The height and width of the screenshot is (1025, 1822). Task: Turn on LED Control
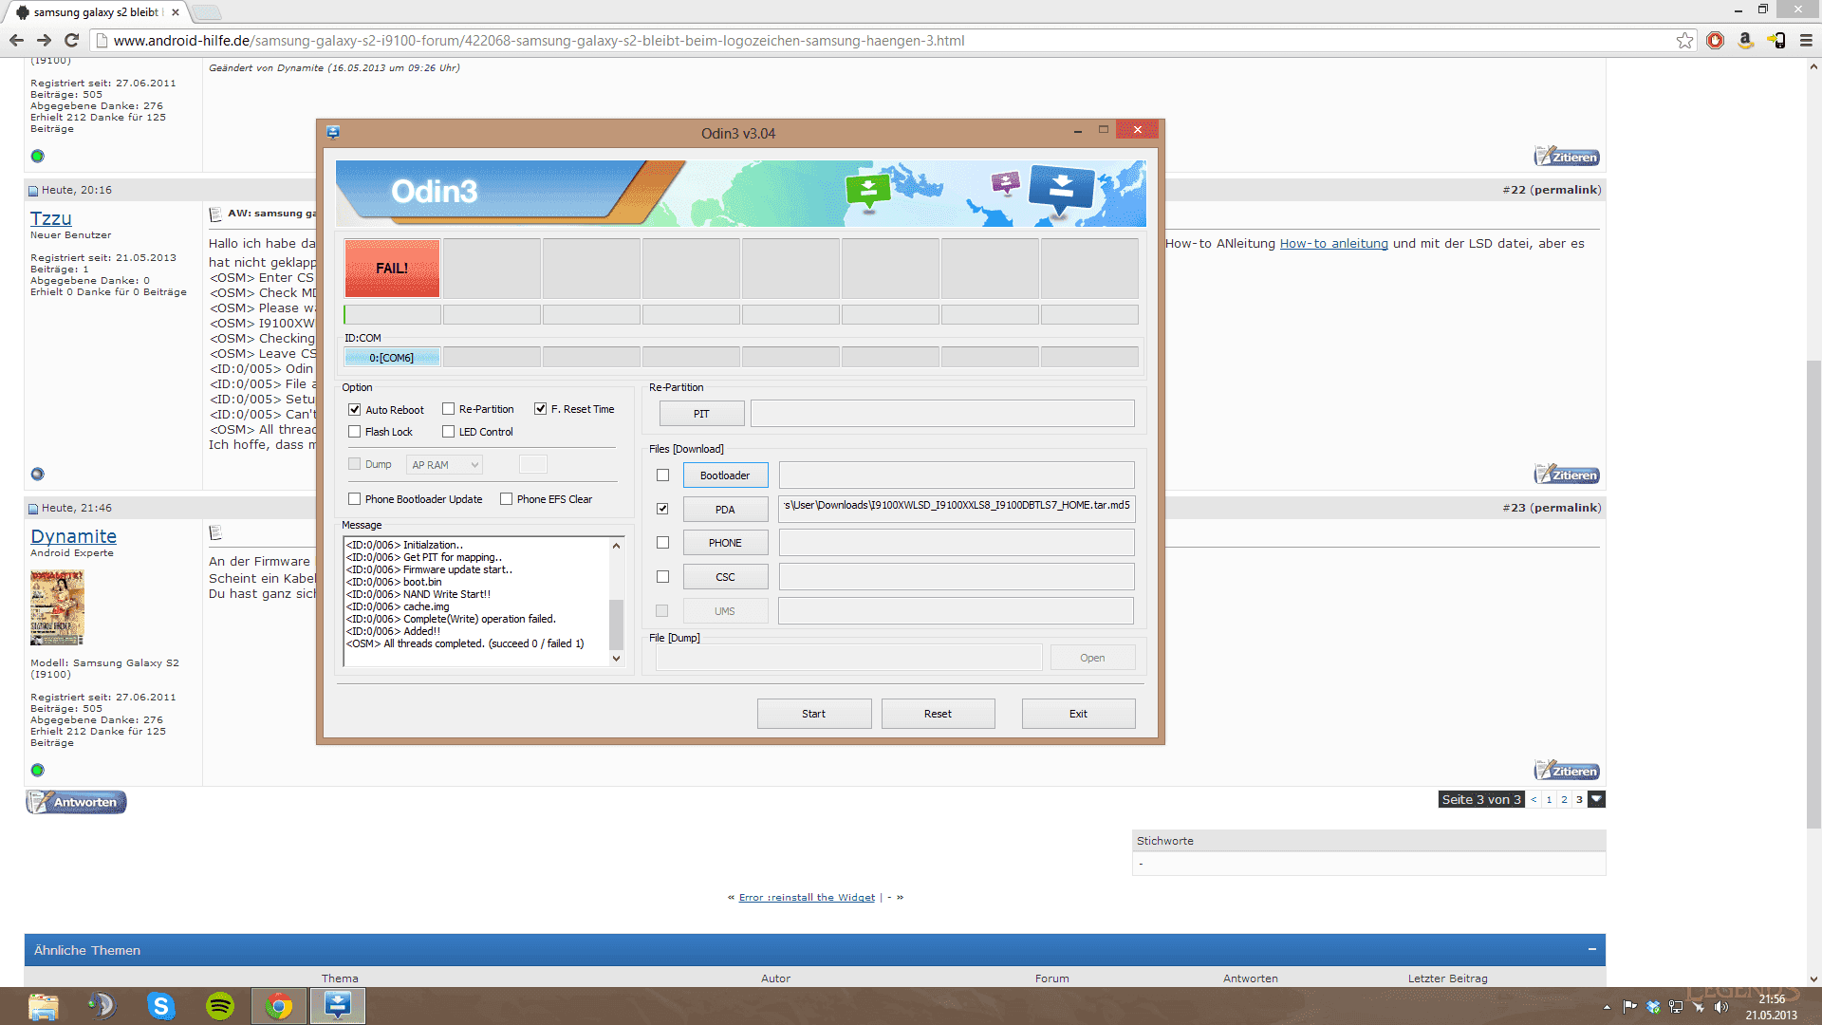[448, 432]
